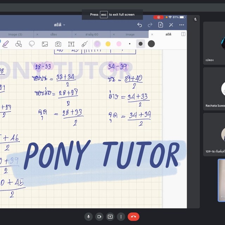This screenshot has width=225, height=225.
Task: Switch to the Image tab
Action: (x=130, y=34)
